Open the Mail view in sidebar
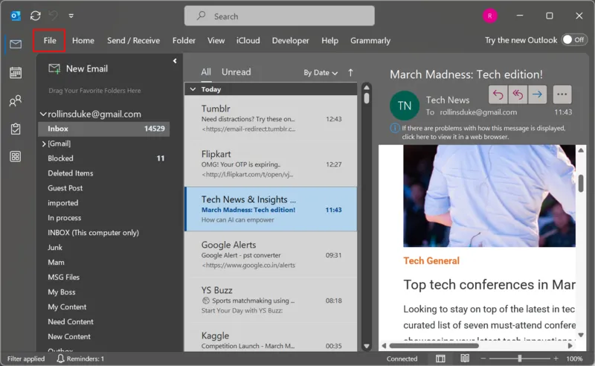Image resolution: width=595 pixels, height=366 pixels. click(15, 45)
